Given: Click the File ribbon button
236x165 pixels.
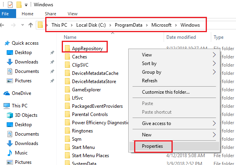Looking at the screenshot, I should pos(6,14).
